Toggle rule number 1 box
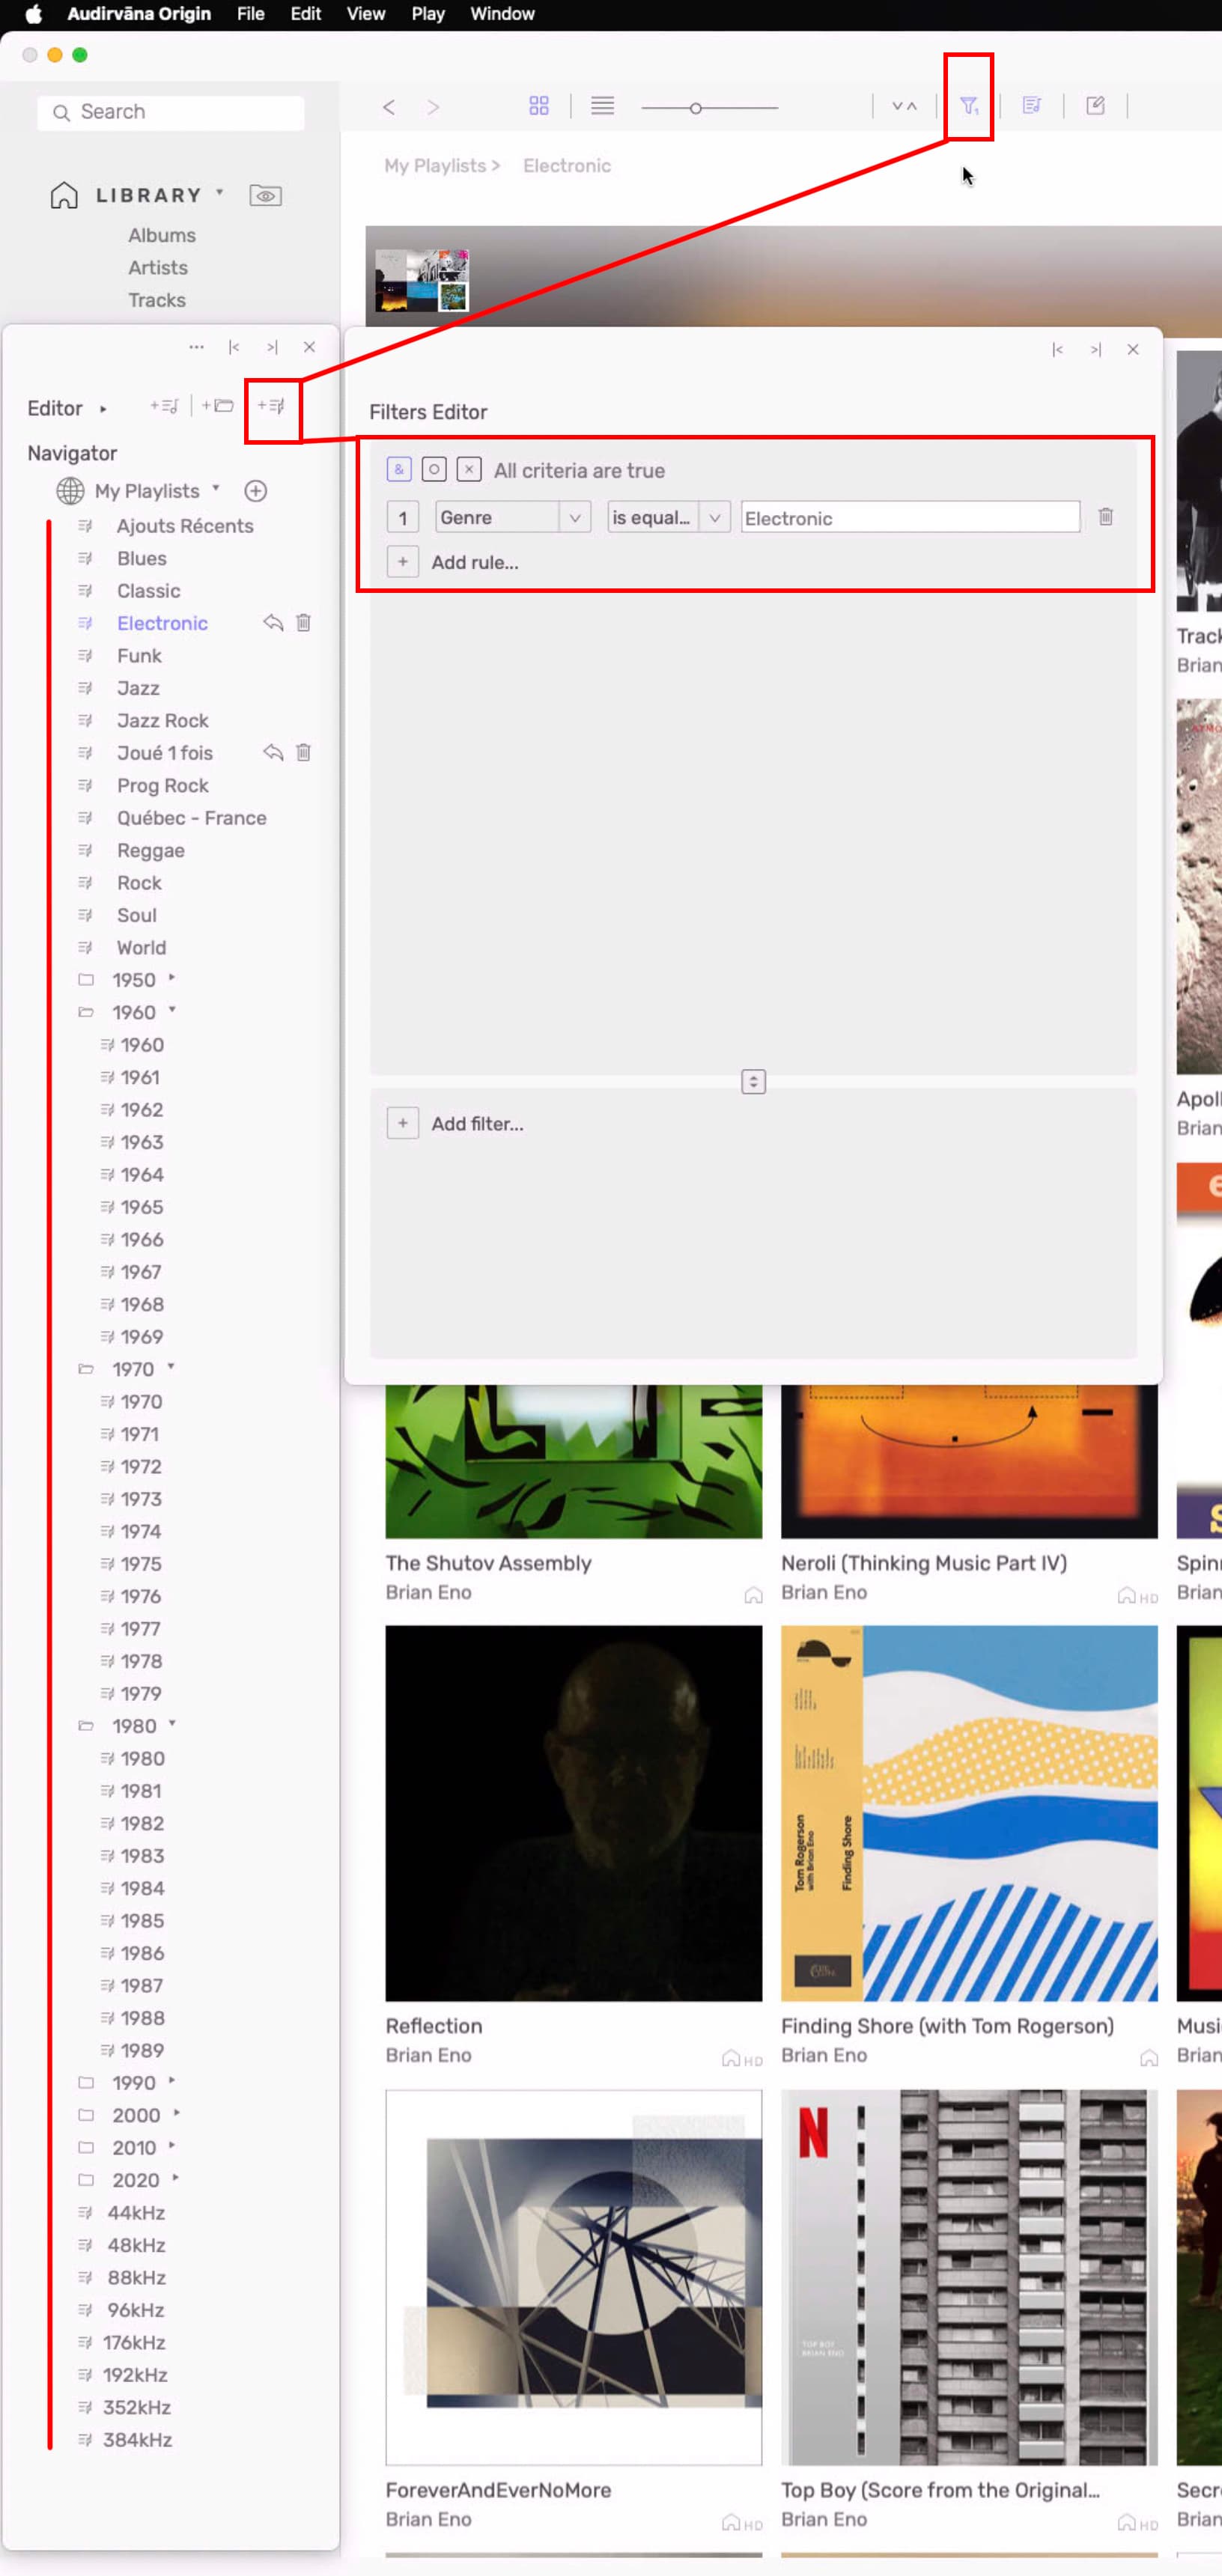Image resolution: width=1222 pixels, height=2576 pixels. (402, 517)
